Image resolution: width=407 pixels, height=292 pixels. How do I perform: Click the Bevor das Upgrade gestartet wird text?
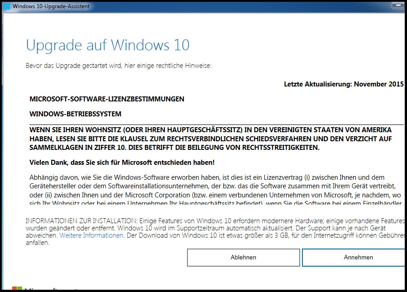(119, 66)
